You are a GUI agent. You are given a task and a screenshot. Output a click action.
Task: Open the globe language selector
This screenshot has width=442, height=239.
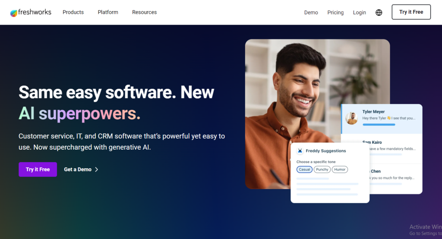(x=379, y=13)
